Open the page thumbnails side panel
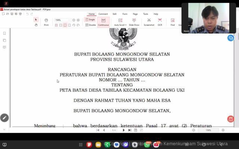This screenshot has height=149, width=239. coord(4,40)
